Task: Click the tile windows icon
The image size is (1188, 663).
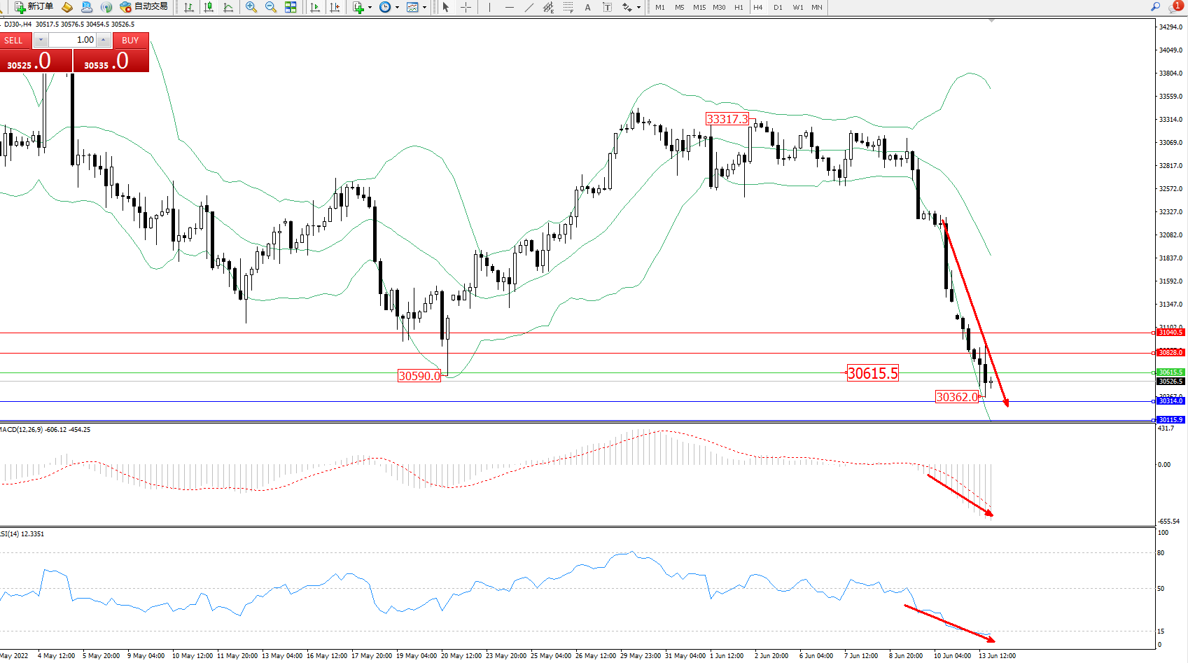Action: click(x=291, y=7)
